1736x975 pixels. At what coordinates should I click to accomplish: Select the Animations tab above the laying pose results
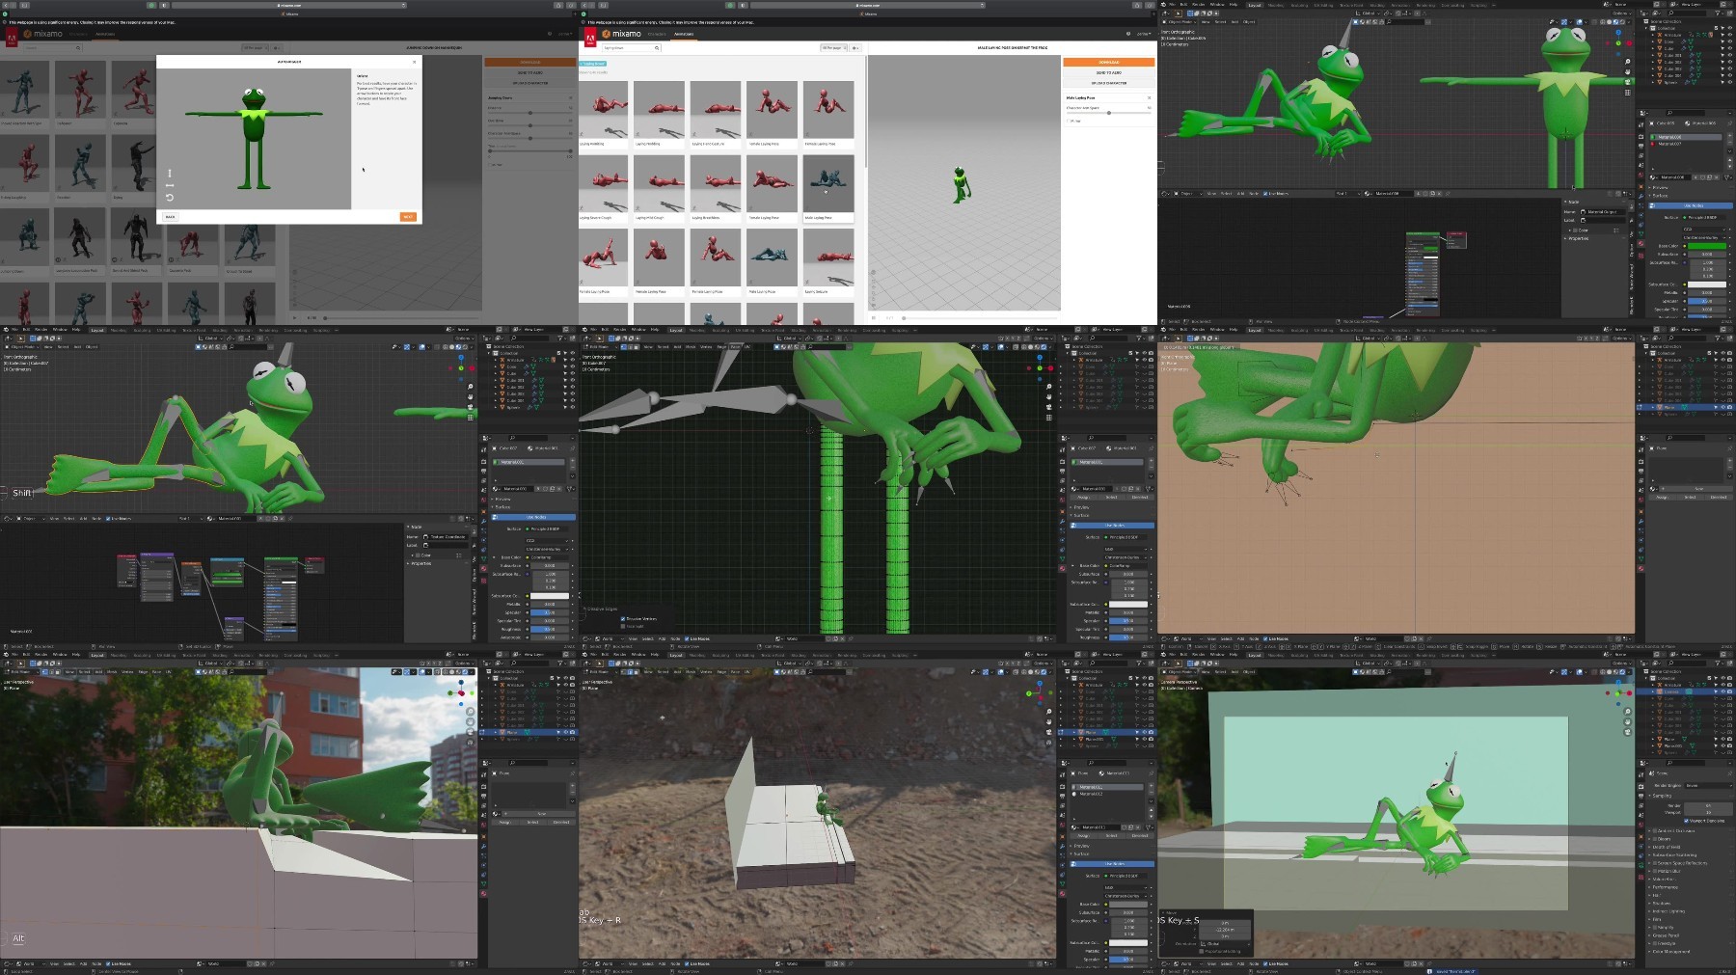(684, 34)
